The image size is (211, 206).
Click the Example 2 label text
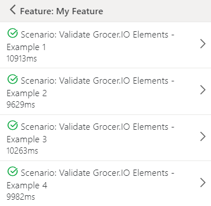pos(27,94)
